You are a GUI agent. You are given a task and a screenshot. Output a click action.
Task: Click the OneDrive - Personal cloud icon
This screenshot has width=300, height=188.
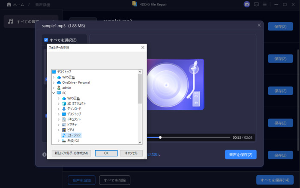(x=59, y=82)
